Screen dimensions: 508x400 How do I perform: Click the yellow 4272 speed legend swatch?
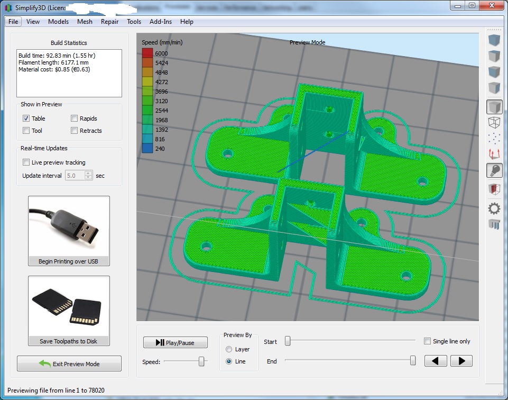point(147,81)
